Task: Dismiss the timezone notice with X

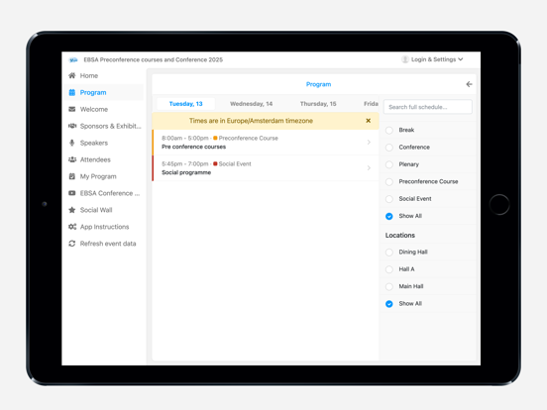Action: (368, 121)
